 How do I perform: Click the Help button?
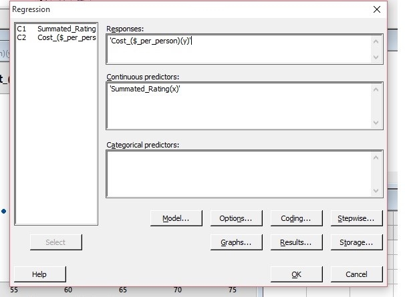[40, 274]
